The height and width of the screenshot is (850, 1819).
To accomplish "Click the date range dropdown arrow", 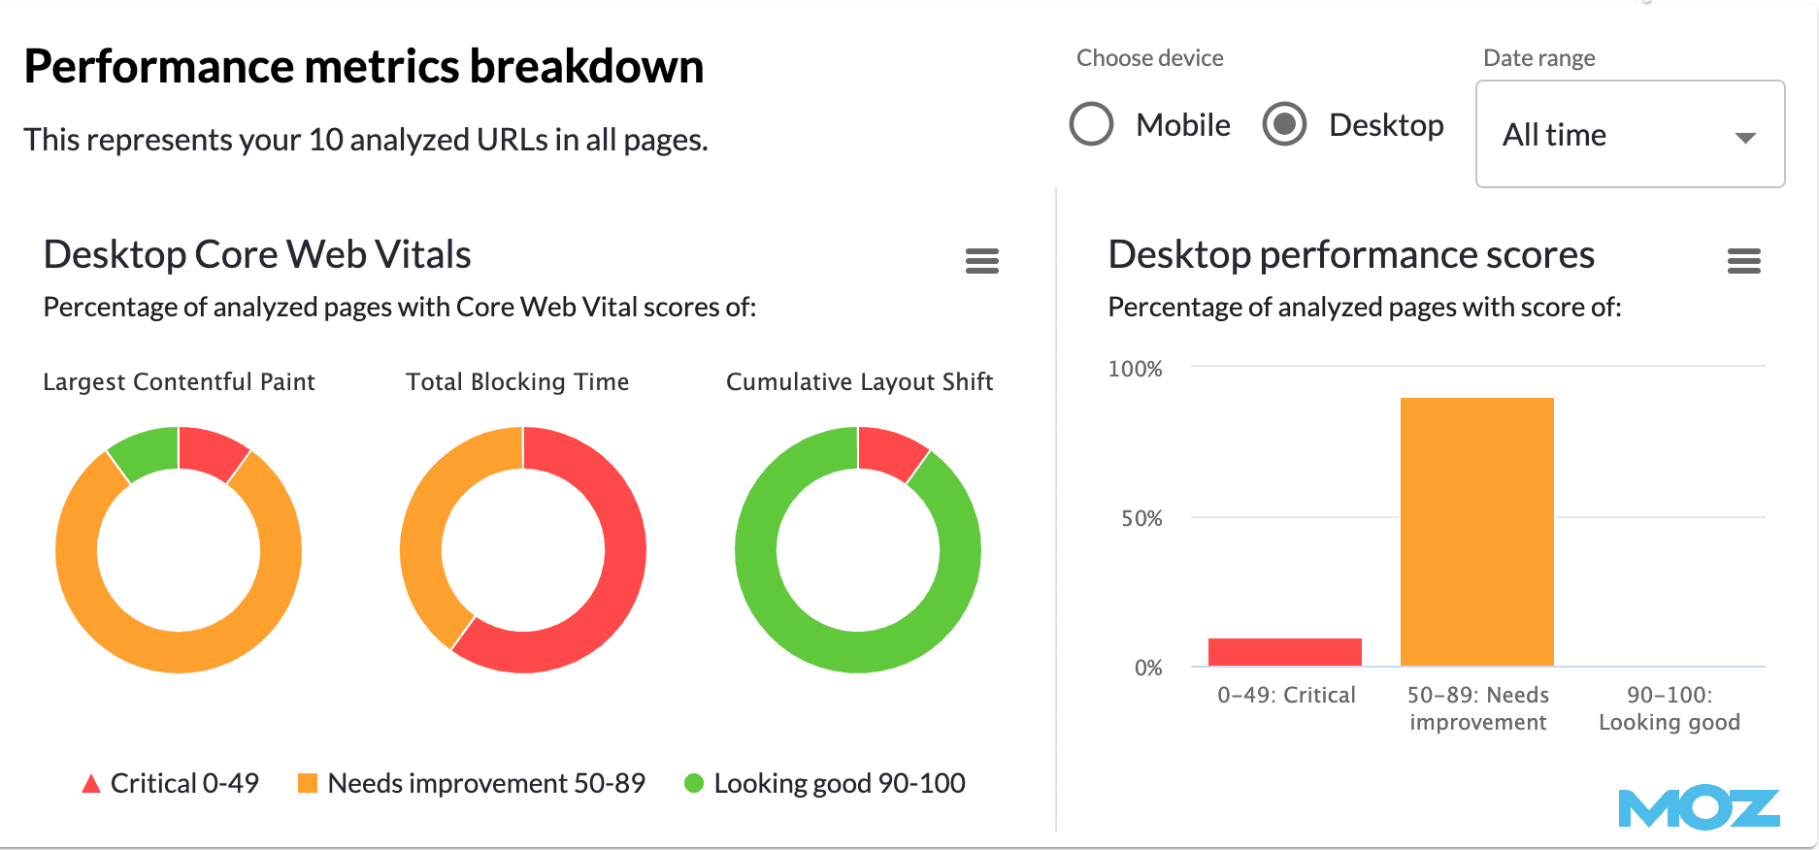I will coord(1745,138).
